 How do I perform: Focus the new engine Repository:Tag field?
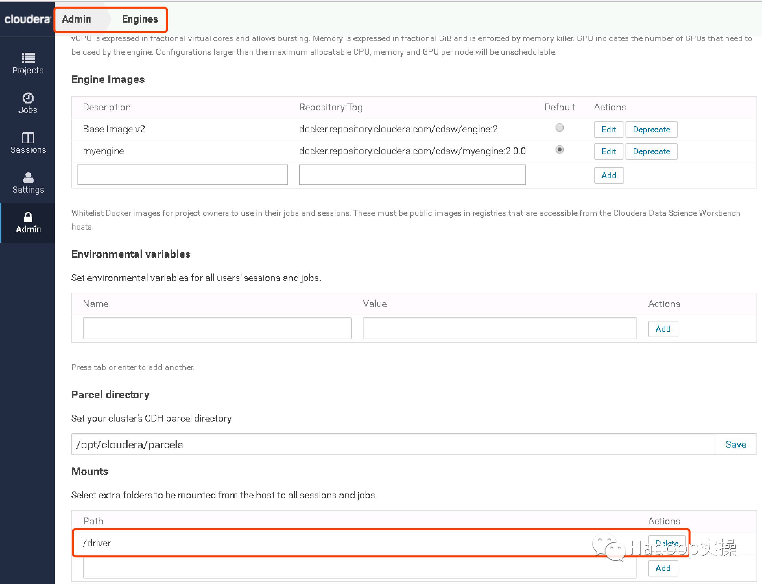(412, 175)
